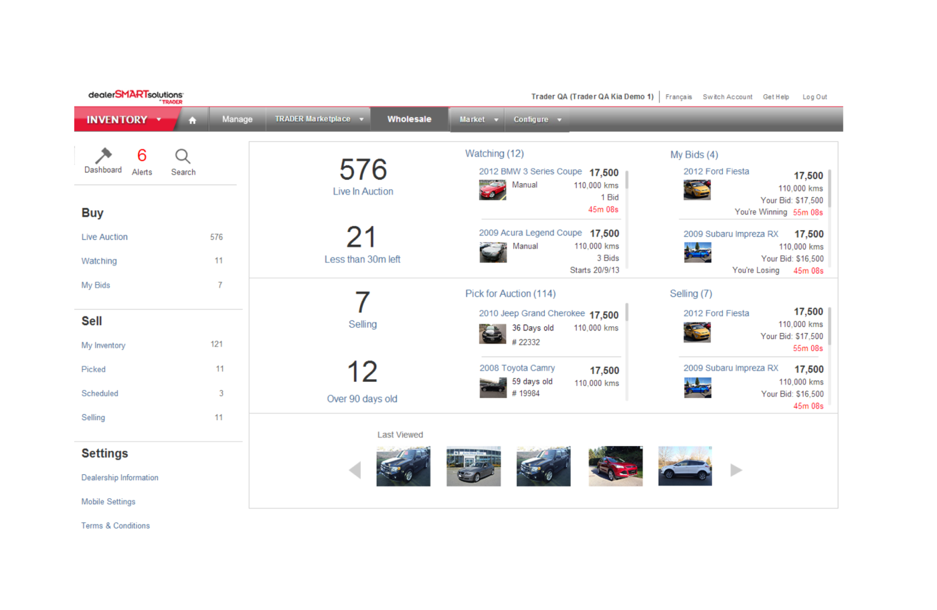Viewport: 937px width, 610px height.
Task: Click Pick for Auction list scrollbar
Action: [x=627, y=313]
